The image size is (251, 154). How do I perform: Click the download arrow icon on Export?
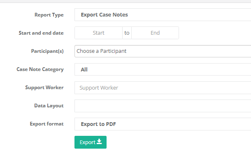pyautogui.click(x=99, y=142)
